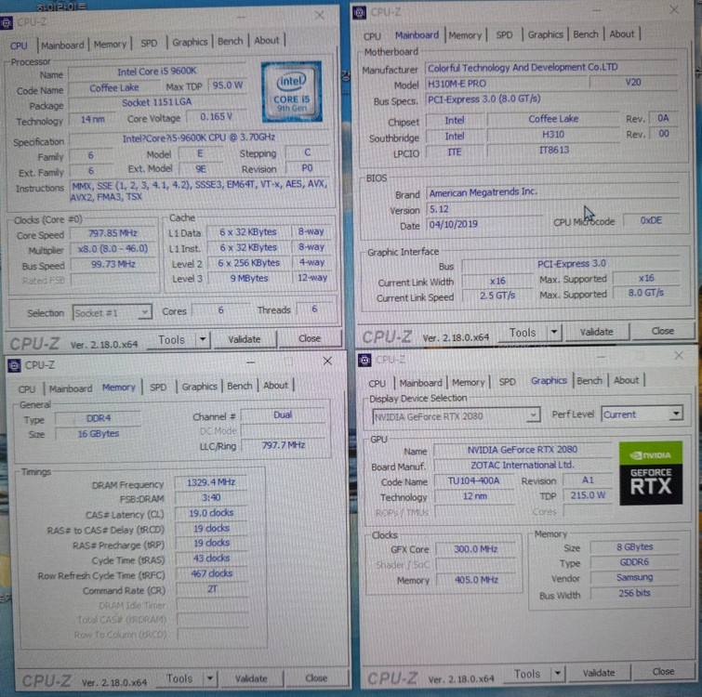Open Graphics tab in the CPU window

(190, 42)
